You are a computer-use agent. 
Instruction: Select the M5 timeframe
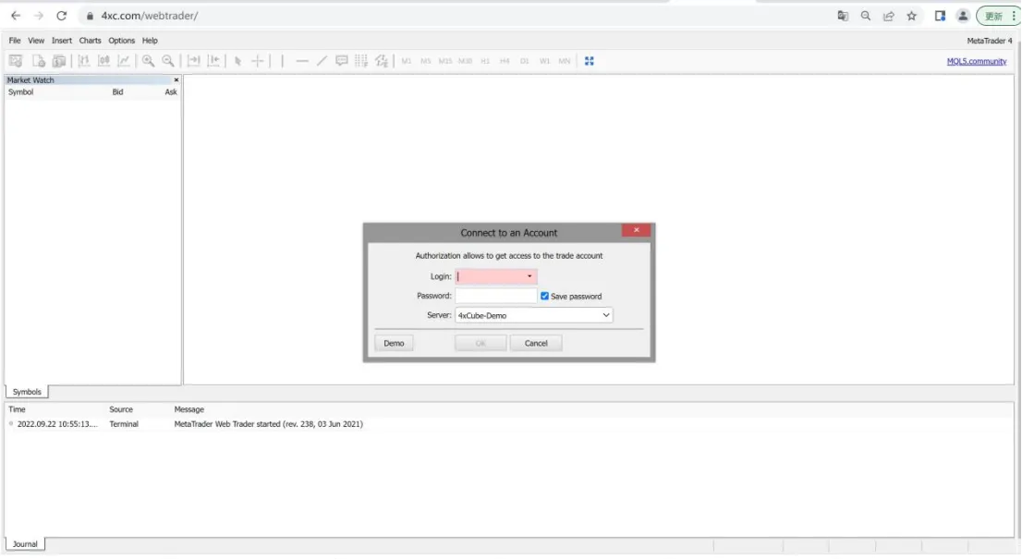pyautogui.click(x=426, y=61)
